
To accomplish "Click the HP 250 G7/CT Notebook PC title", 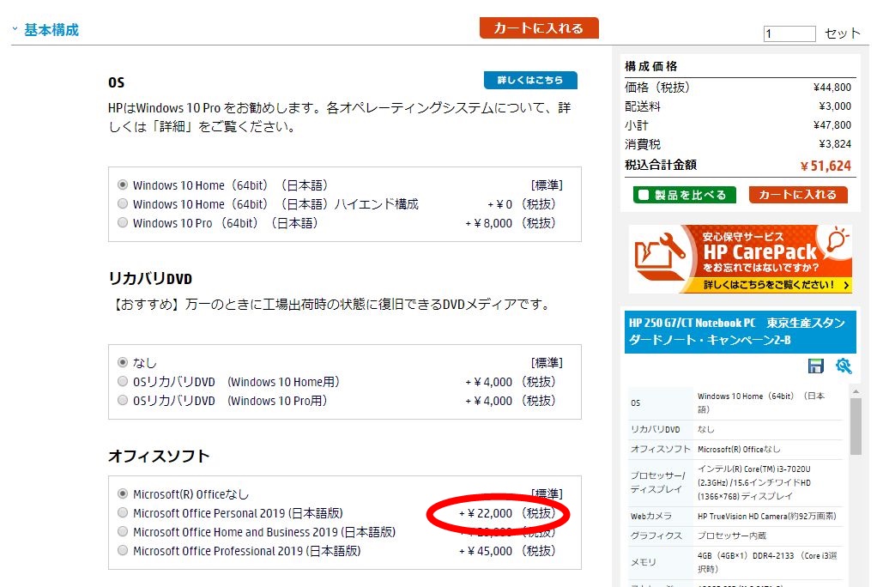I will (740, 331).
